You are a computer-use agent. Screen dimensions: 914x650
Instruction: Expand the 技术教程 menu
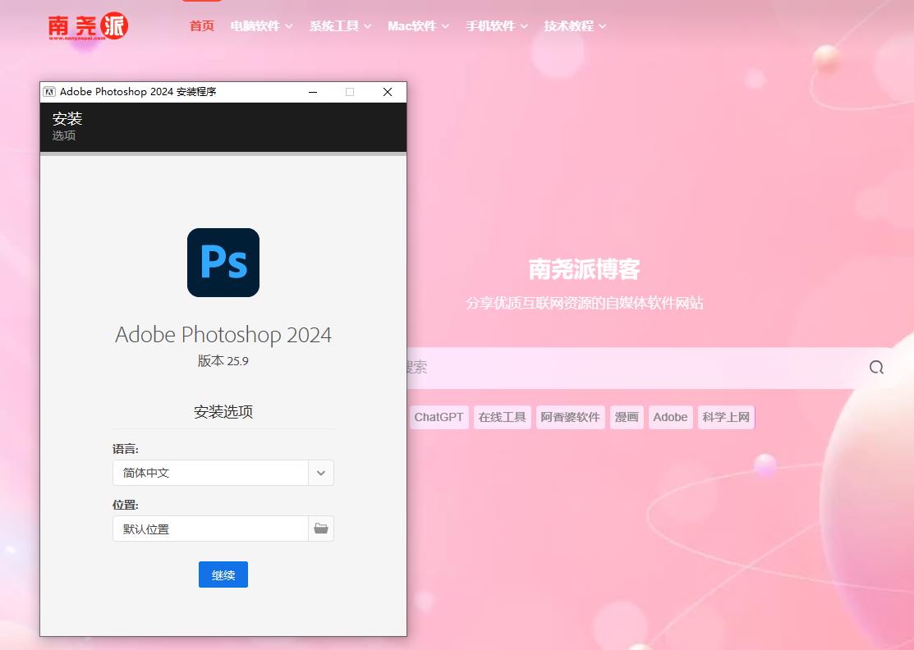coord(575,26)
